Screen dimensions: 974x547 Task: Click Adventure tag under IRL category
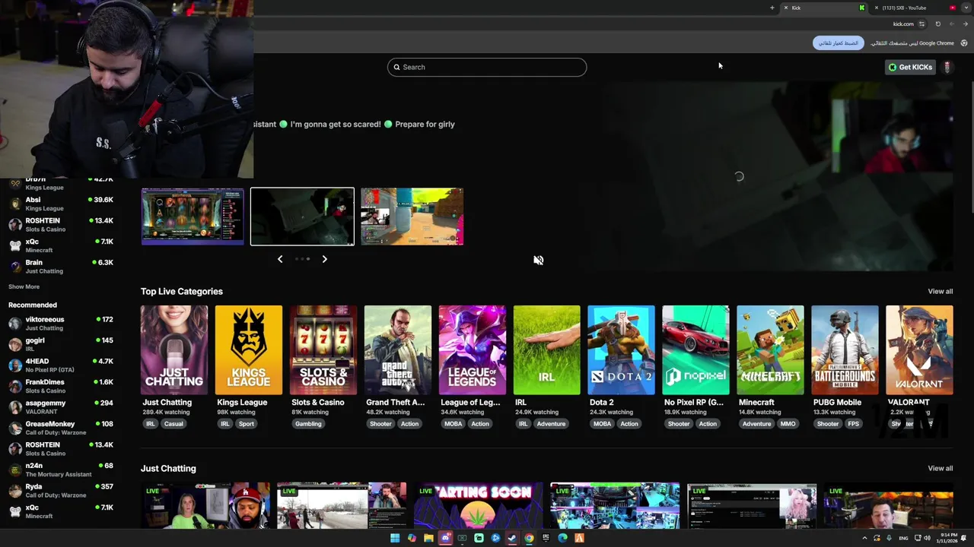551,424
